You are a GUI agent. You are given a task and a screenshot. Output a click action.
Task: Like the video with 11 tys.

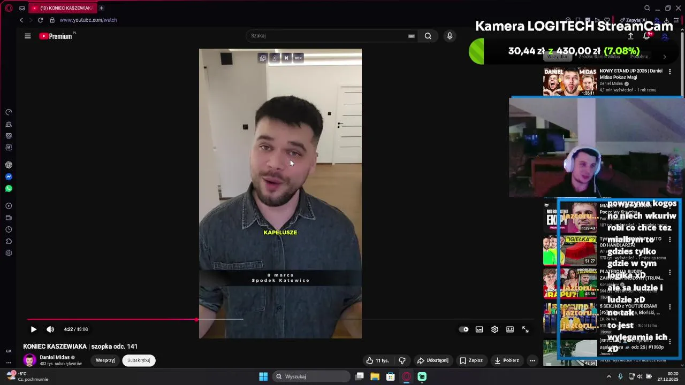[x=378, y=360]
